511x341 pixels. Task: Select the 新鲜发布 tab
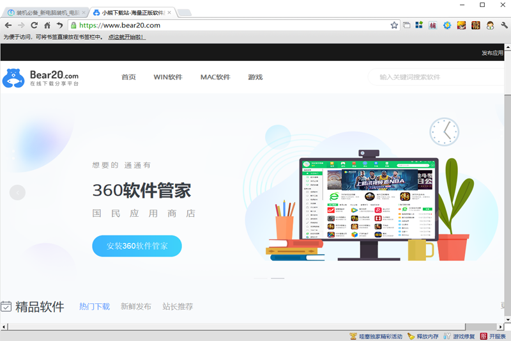click(x=136, y=306)
